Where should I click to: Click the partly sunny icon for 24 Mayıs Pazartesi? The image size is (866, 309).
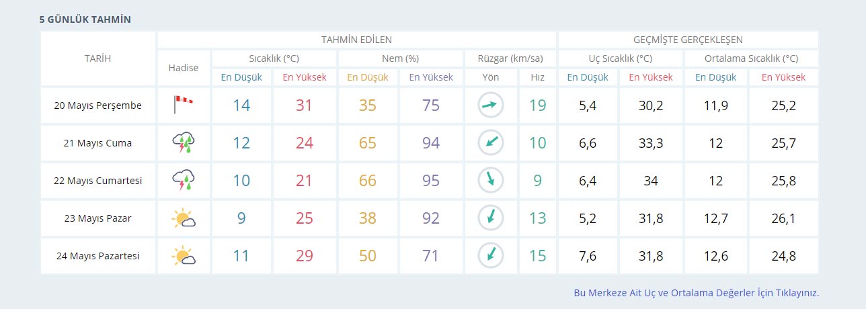tap(183, 256)
